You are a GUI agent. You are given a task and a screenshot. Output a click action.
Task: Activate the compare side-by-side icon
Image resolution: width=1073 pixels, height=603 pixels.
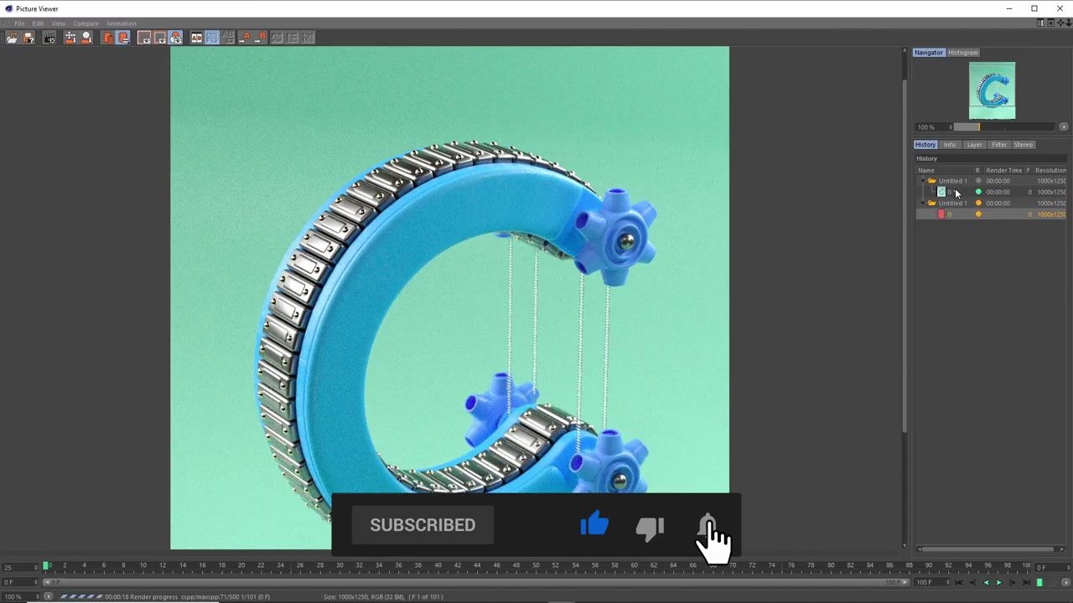(196, 38)
